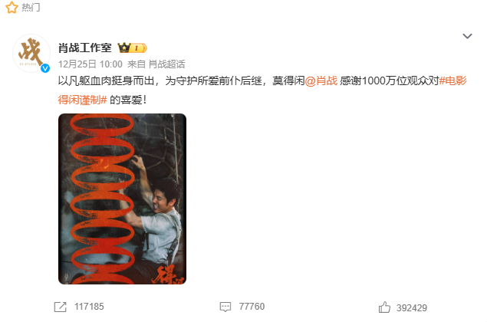Click the repost count 117185
The height and width of the screenshot is (322, 487).
point(89,307)
